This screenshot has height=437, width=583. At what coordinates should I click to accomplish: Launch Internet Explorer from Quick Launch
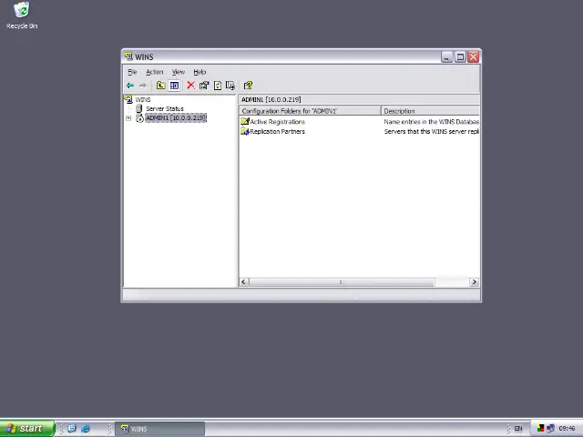[85, 429]
